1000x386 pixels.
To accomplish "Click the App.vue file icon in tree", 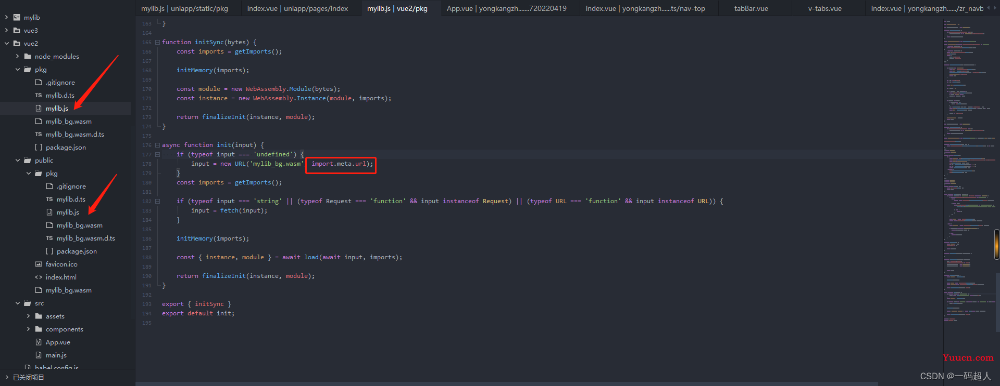I will (39, 342).
